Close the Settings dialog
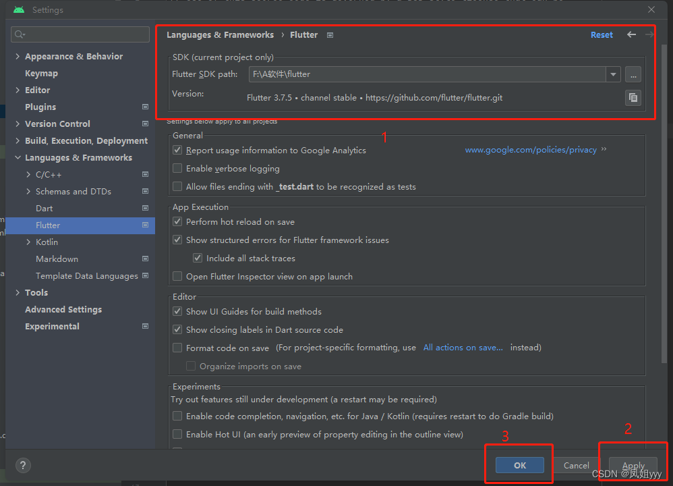This screenshot has width=673, height=486. (651, 9)
